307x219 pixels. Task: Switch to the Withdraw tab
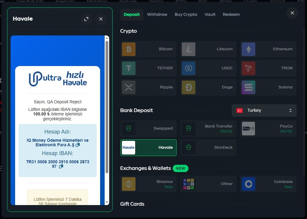pyautogui.click(x=157, y=15)
